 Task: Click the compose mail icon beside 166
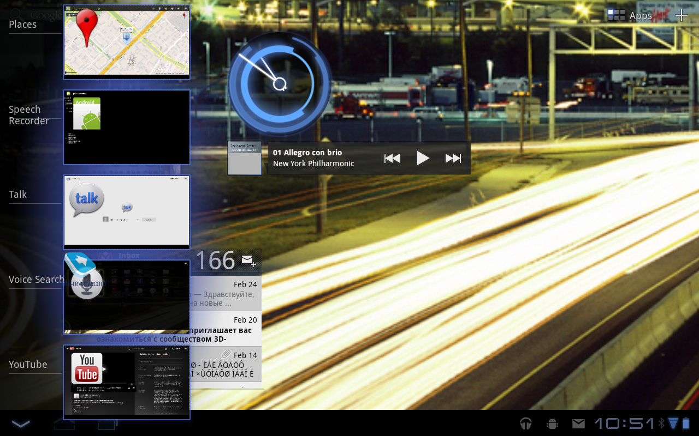pyautogui.click(x=248, y=261)
